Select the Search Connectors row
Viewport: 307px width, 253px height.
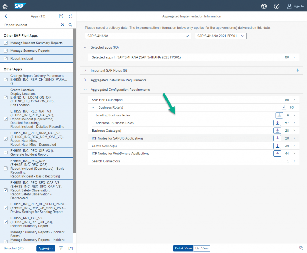pyautogui.click(x=193, y=161)
